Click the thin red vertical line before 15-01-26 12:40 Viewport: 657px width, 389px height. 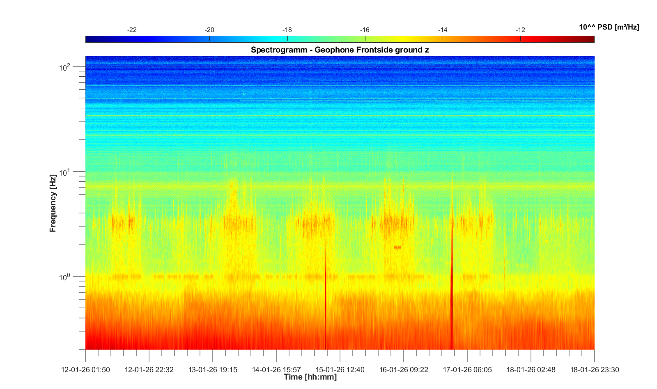pyautogui.click(x=326, y=295)
